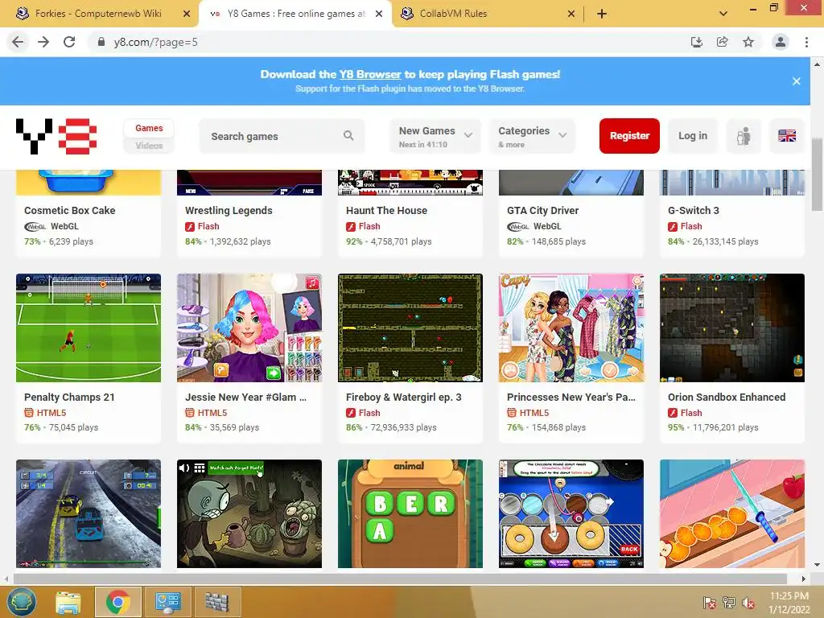Open the Penalty Champs 21 thumbnail
This screenshot has width=824, height=618.
coord(89,328)
